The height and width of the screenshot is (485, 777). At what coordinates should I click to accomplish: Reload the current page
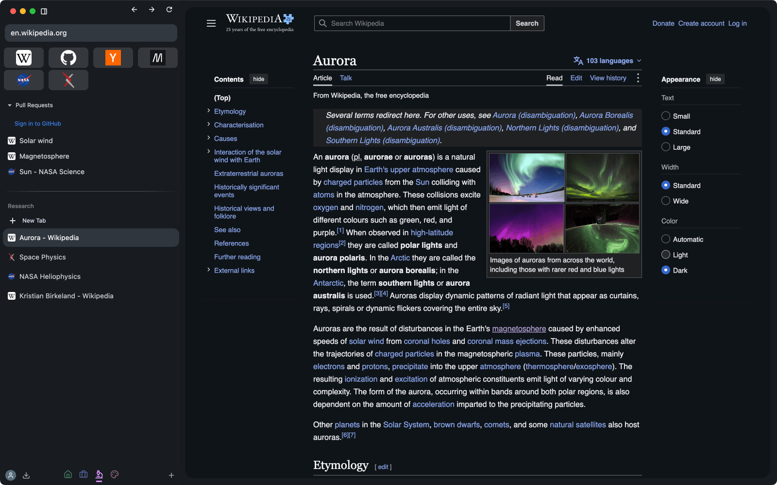169,10
